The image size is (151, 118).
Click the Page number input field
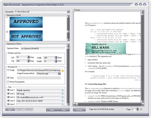click(134, 109)
